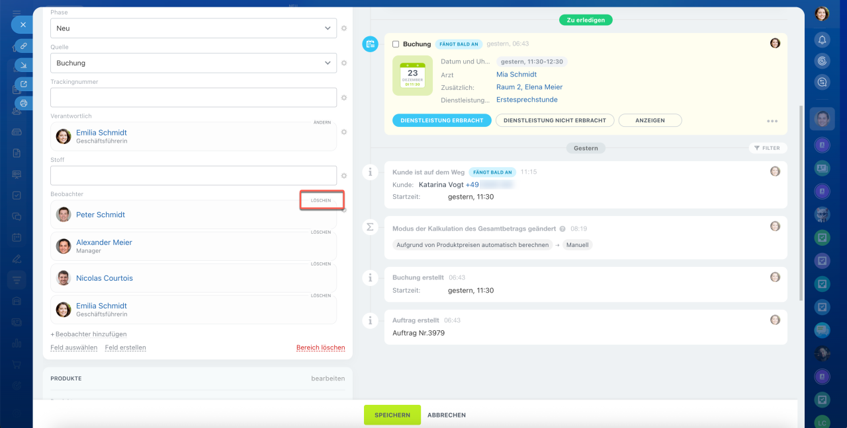
Task: Open the Phase dropdown showing Neu
Action: pyautogui.click(x=193, y=28)
